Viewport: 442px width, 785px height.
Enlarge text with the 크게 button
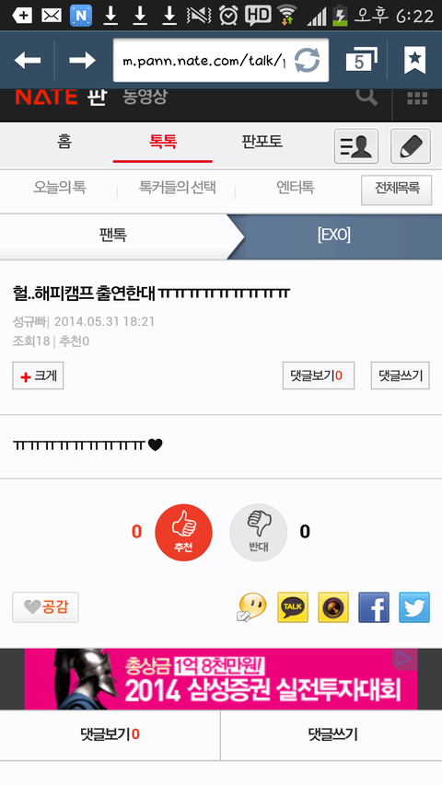38,375
